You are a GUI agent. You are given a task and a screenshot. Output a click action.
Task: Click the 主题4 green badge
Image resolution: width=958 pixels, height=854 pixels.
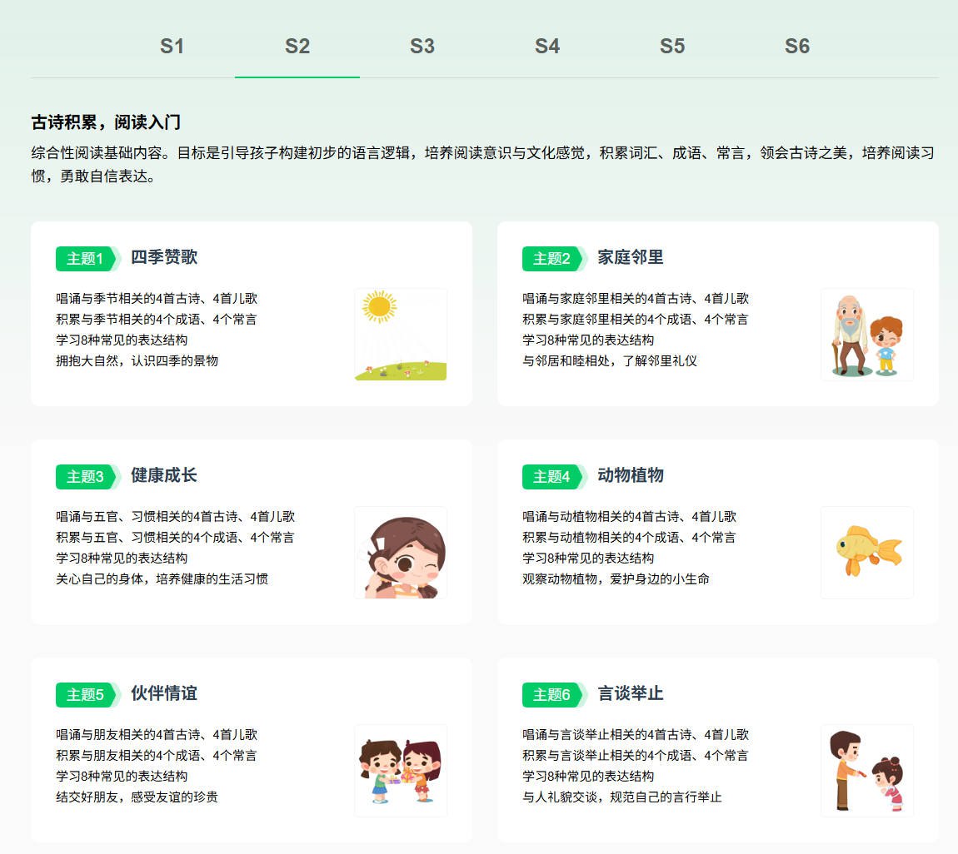tap(554, 477)
